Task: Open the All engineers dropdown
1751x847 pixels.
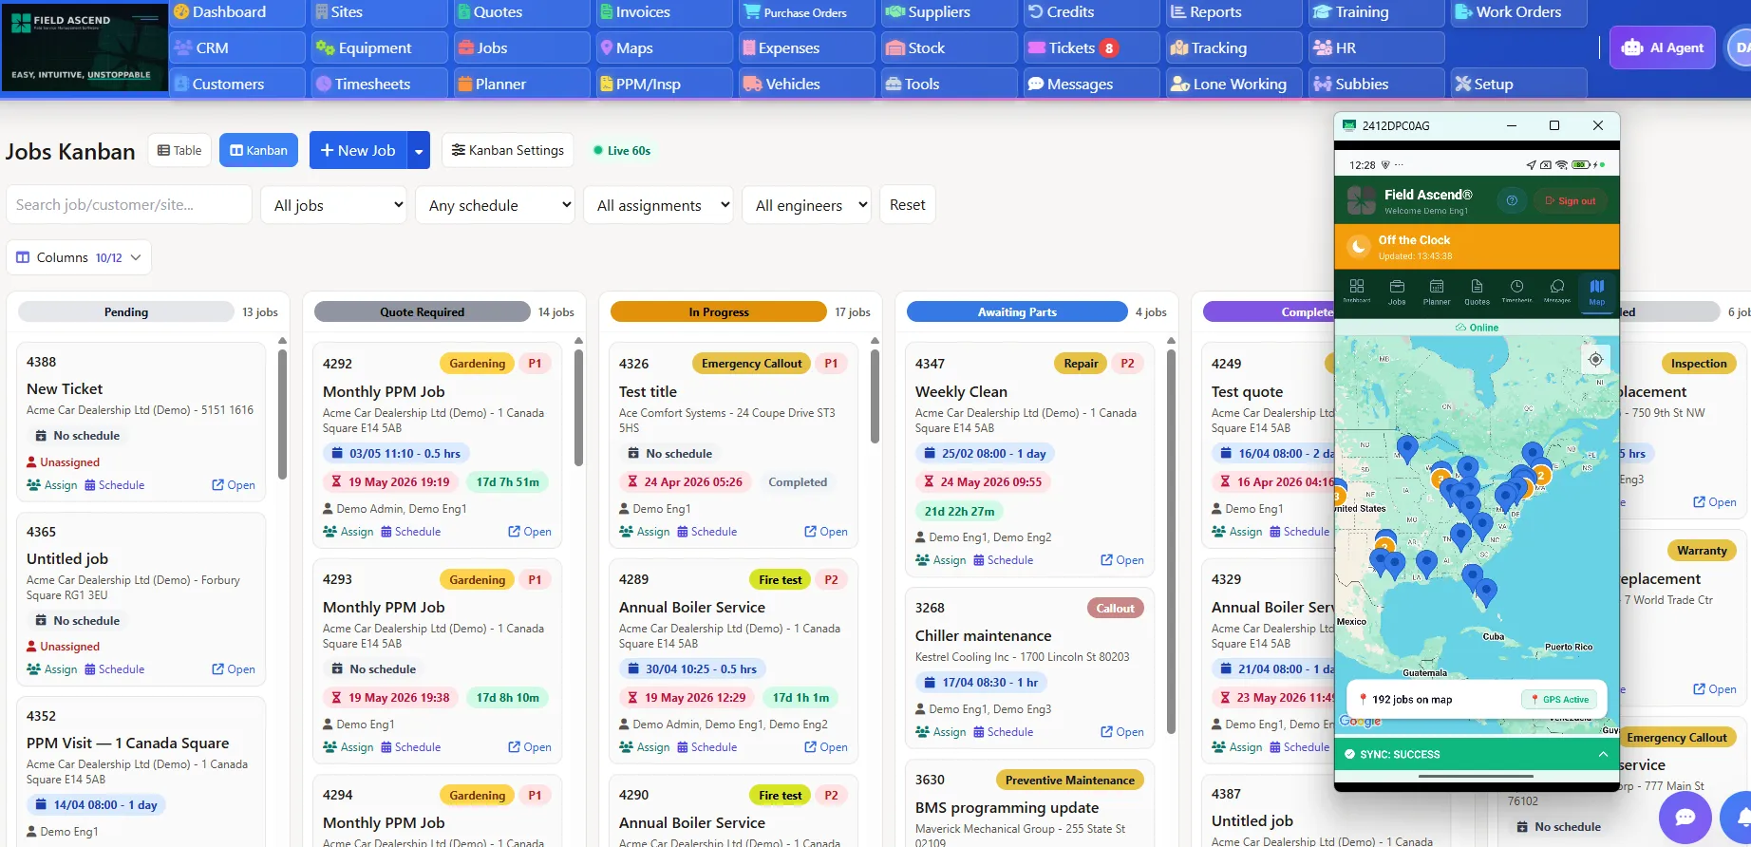Action: pyautogui.click(x=806, y=205)
